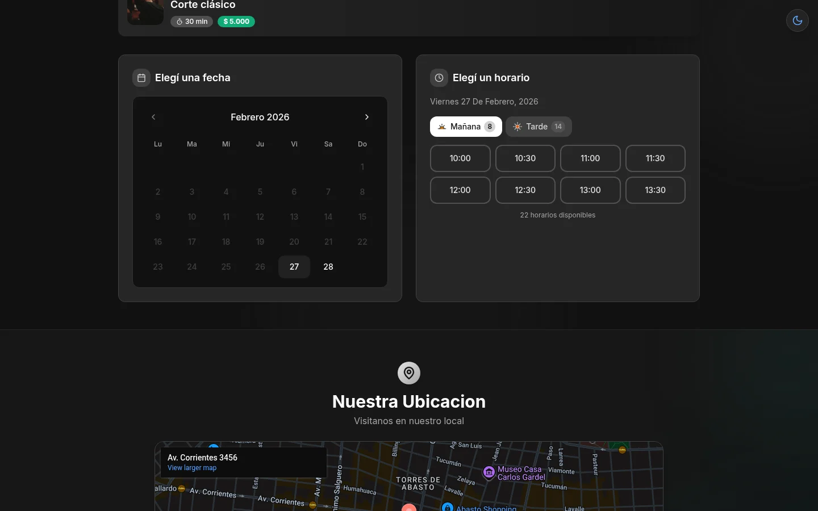Click the sunrise icon on the Mañana tab
Screen dimensions: 818x511
pos(442,127)
